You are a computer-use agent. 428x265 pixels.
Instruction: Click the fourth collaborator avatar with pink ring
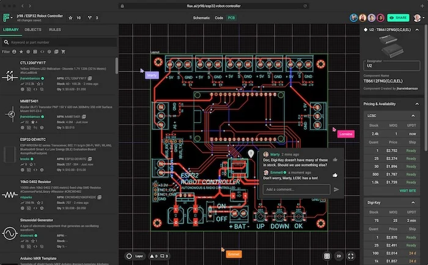(x=380, y=18)
